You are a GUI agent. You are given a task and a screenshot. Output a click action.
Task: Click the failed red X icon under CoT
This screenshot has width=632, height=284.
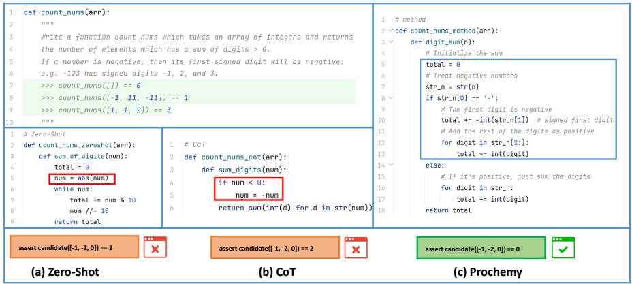355,248
